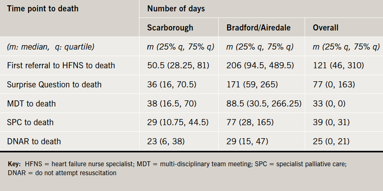Select the "Number of days" header cell
The height and width of the screenshot is (191, 383).
coord(176,9)
